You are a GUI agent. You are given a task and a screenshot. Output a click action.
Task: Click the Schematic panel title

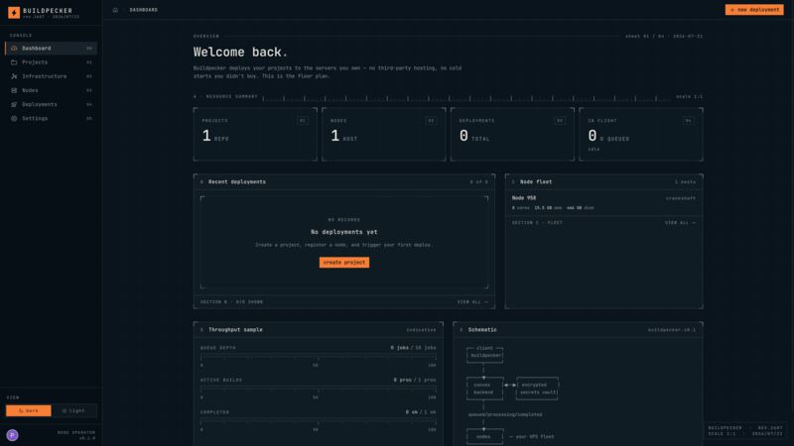click(482, 330)
